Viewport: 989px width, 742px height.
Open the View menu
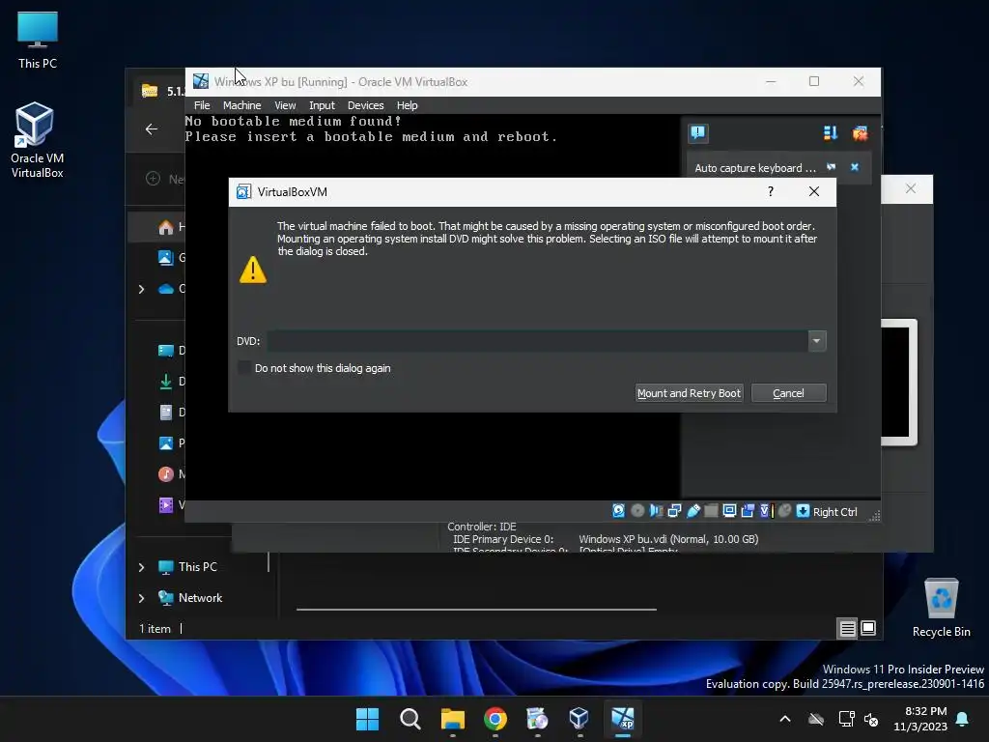285,105
